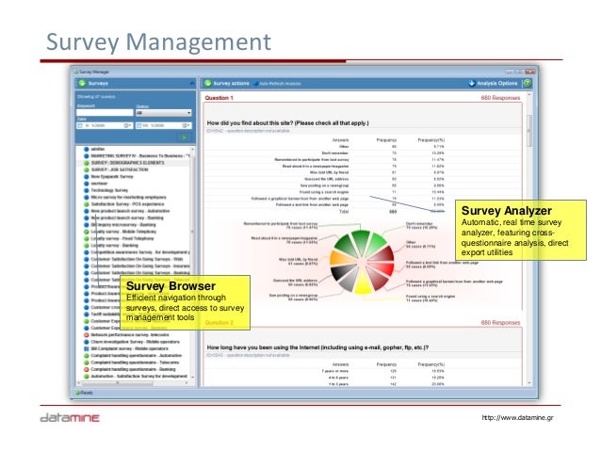Click the green icon beside Complaint handling questionnaire - Automotive
This screenshot has height=451, width=601.
[87, 356]
